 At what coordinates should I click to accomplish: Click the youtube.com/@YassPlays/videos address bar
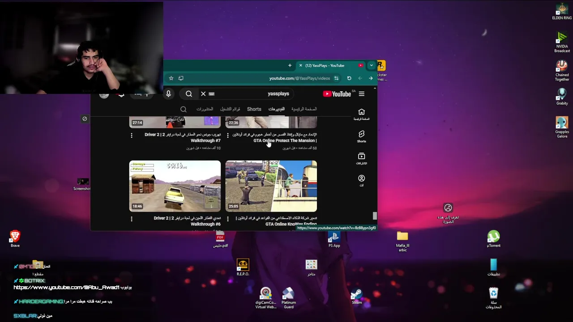tap(299, 78)
